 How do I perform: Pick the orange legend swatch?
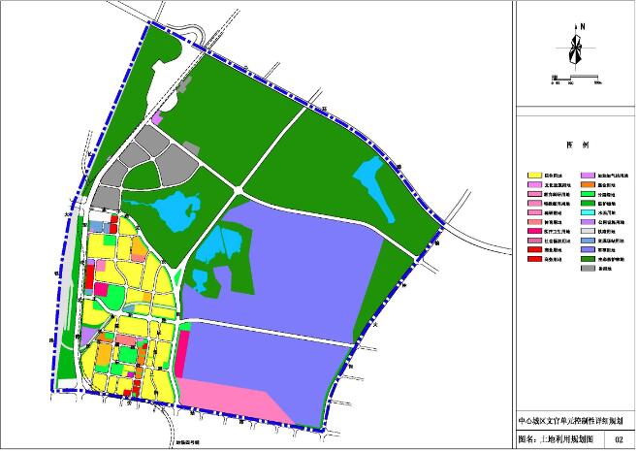[x=588, y=183]
